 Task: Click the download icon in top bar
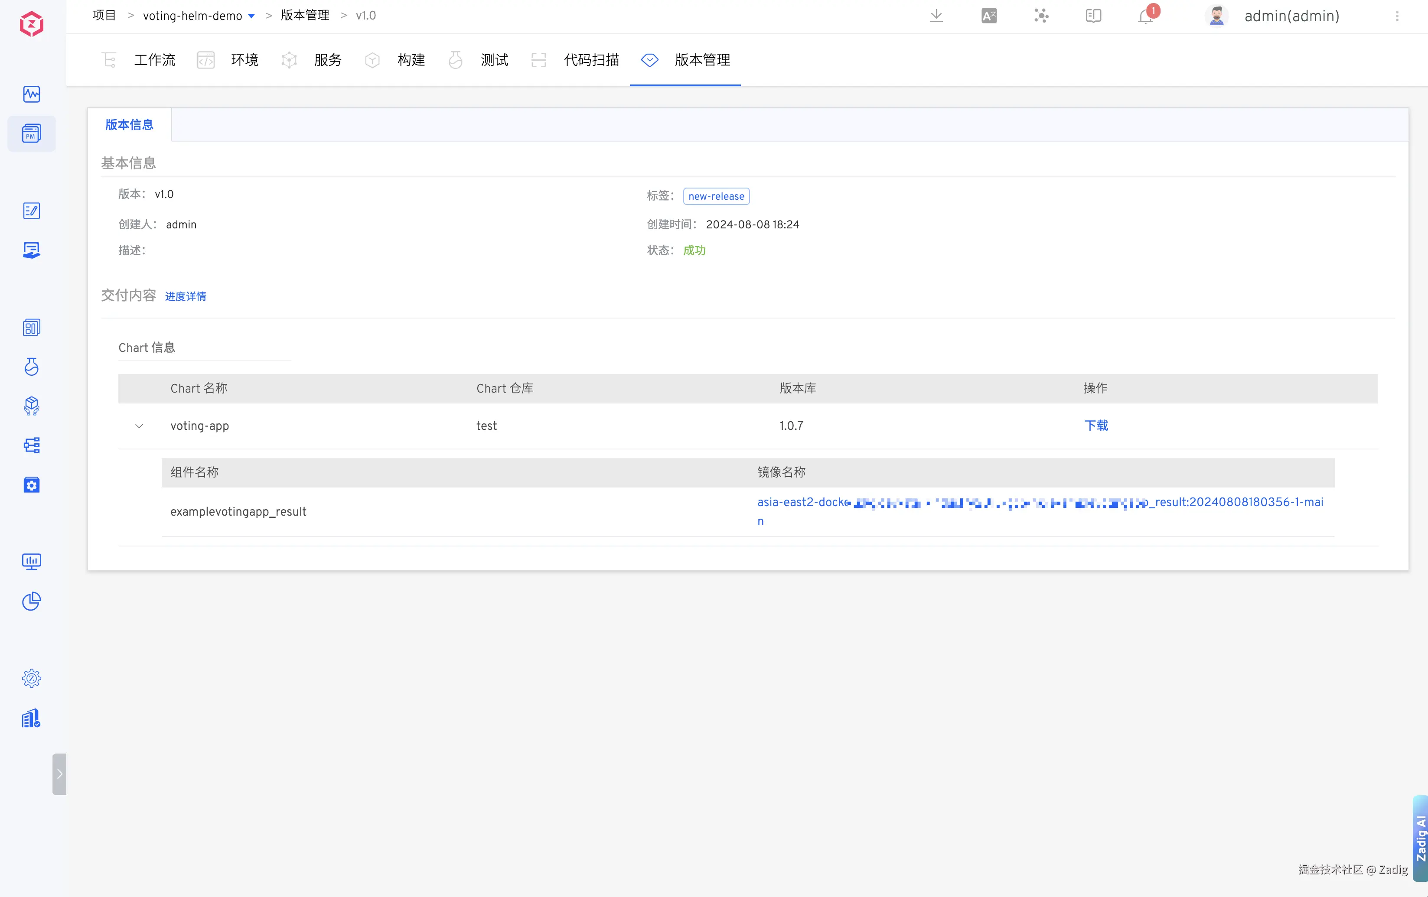tap(936, 16)
